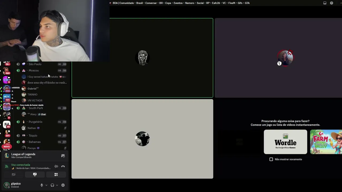Viewport: 342px width, 192px height.
Task: Click the Purgatório channel speaker icon
Action: [18, 122]
